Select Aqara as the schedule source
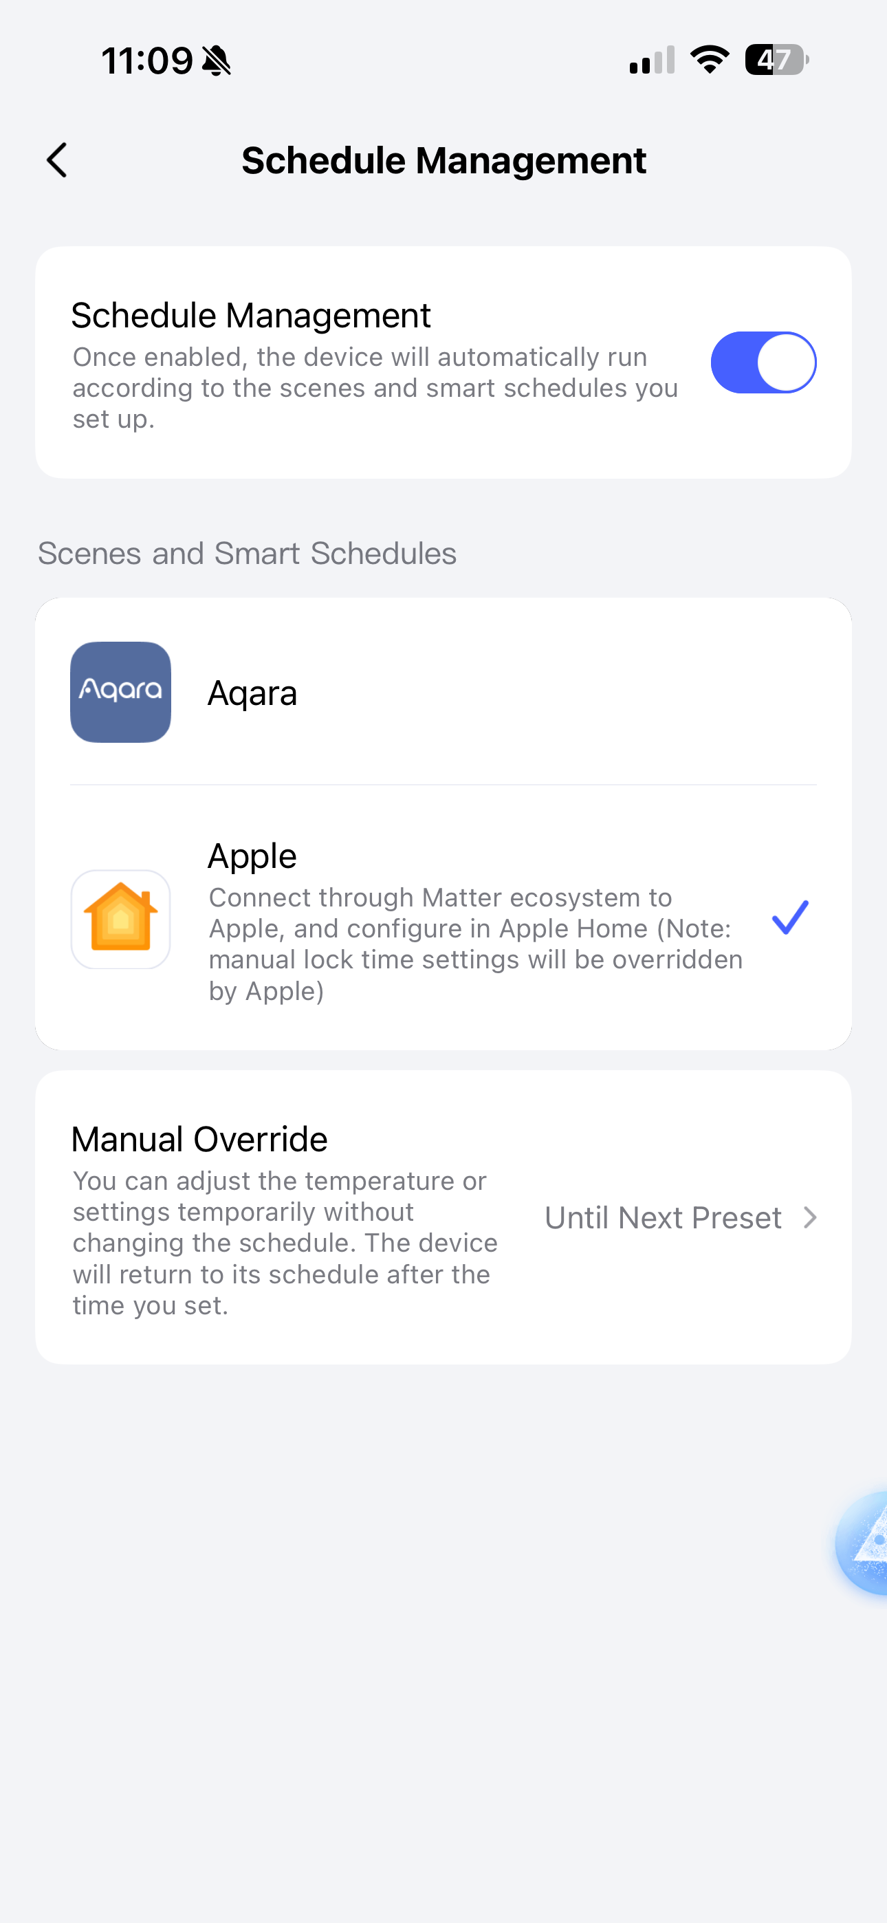This screenshot has height=1923, width=887. pos(443,692)
